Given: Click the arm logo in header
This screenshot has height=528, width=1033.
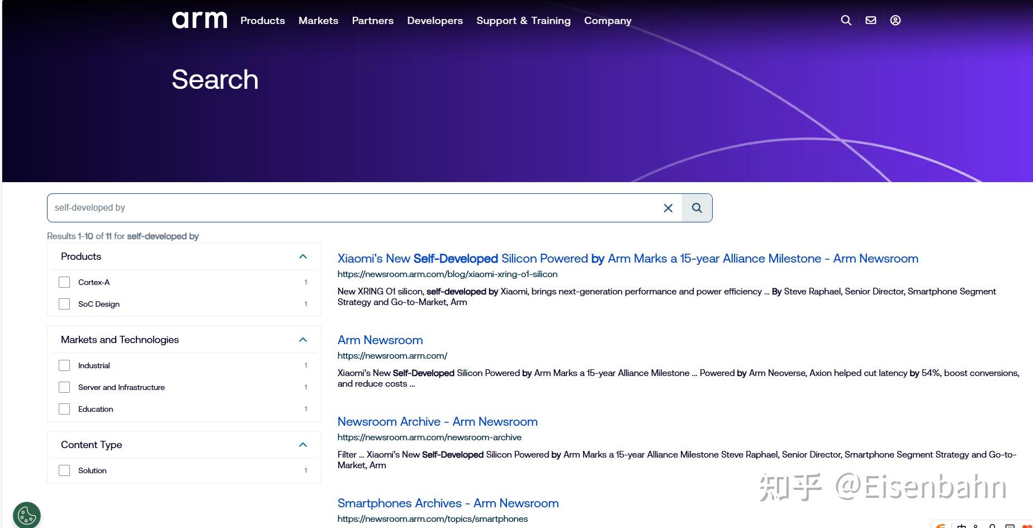Looking at the screenshot, I should [x=200, y=20].
